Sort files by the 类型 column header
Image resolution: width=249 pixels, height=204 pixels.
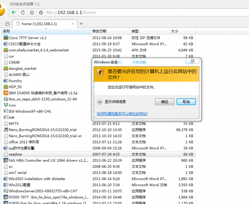point(149,31)
